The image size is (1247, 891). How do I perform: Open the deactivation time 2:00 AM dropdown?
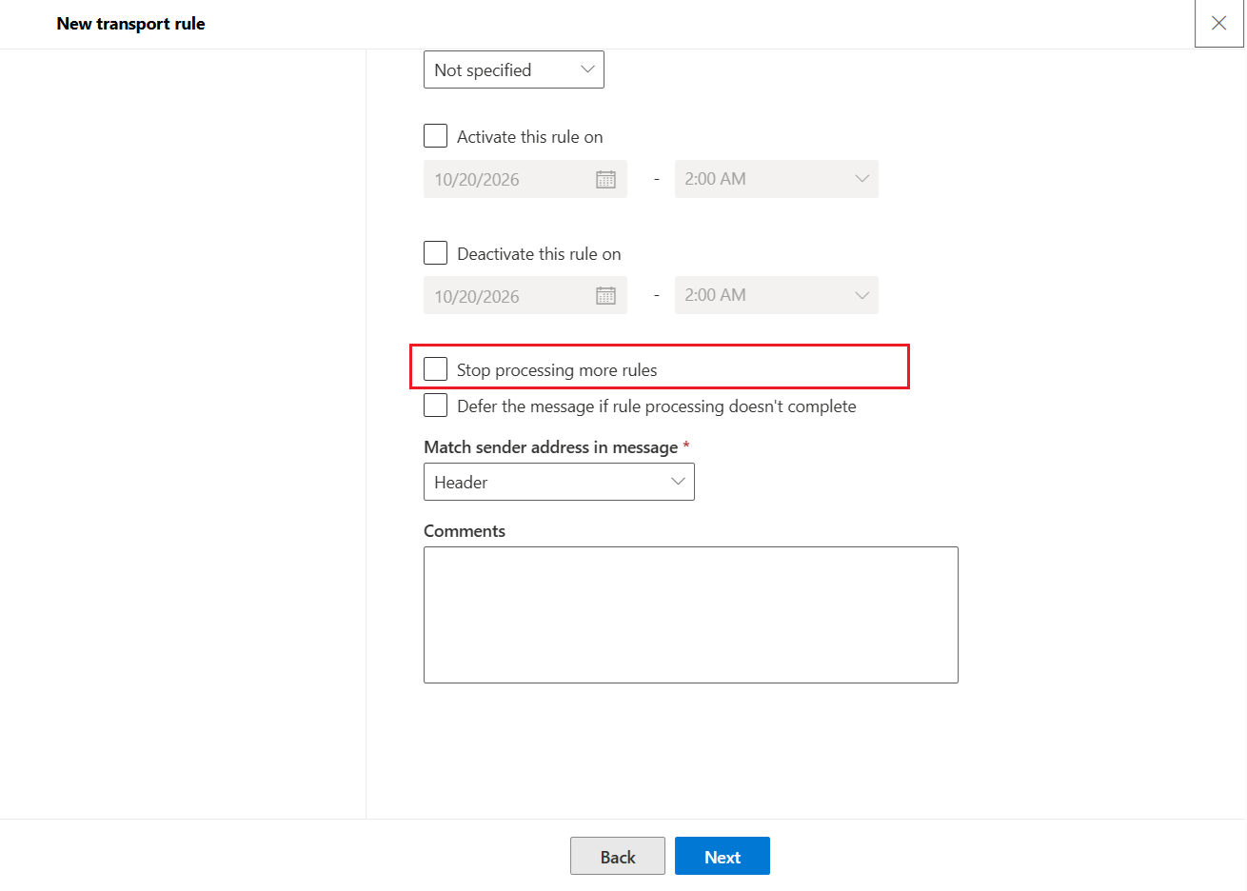[777, 295]
